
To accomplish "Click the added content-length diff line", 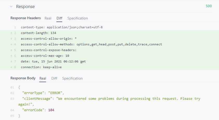I will coord(38,33).
